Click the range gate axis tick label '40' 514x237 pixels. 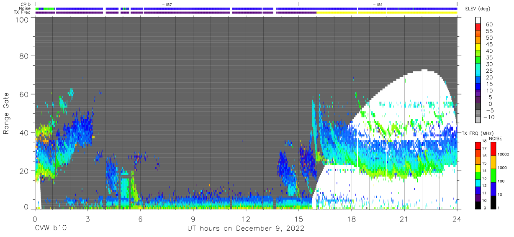(24, 133)
